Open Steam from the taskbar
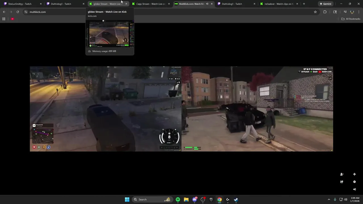The height and width of the screenshot is (204, 363). pos(236,199)
